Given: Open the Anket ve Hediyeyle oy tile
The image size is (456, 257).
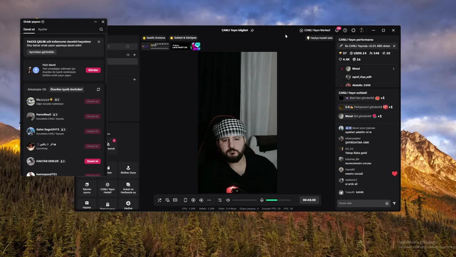Looking at the screenshot, I should pos(128,188).
